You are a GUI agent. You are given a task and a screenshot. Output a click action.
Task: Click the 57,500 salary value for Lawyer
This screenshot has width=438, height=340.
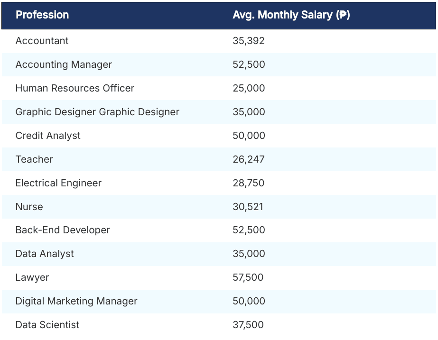248,277
